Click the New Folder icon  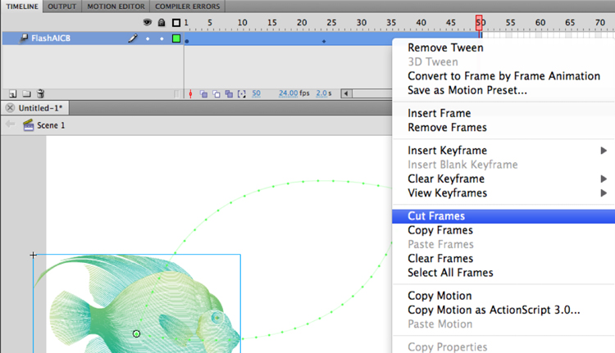pyautogui.click(x=27, y=93)
